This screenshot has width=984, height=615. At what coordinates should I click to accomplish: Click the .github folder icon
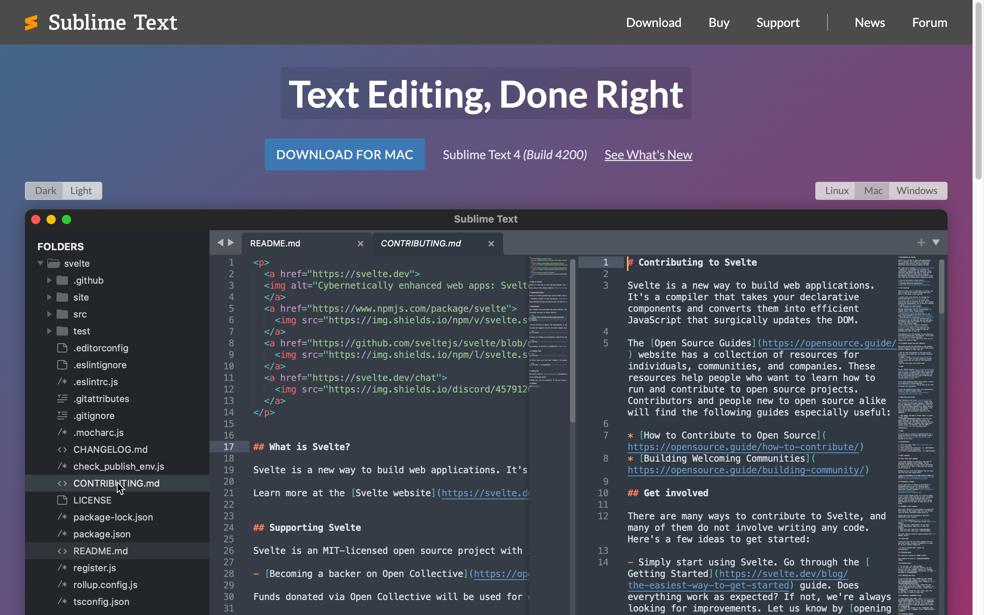tap(62, 280)
